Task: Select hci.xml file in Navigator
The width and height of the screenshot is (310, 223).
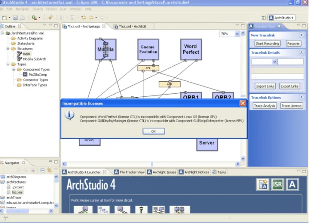Action: [x=15, y=192]
